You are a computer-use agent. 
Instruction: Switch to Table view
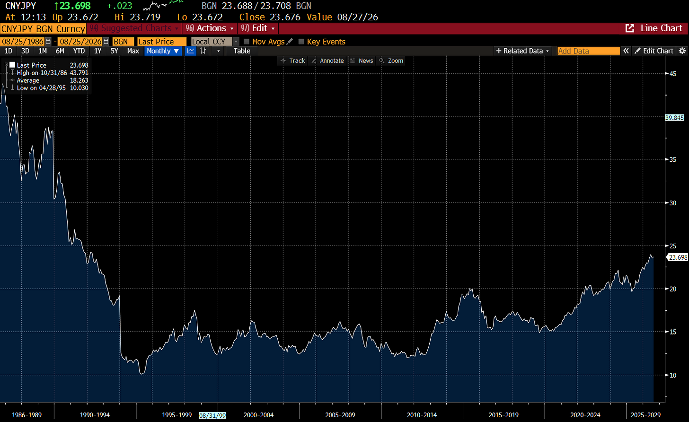click(x=242, y=51)
